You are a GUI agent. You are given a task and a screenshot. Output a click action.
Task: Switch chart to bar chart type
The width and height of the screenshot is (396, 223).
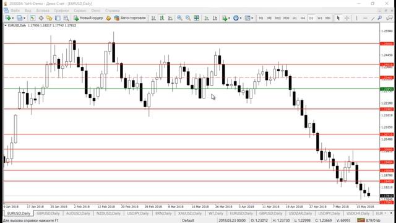click(x=153, y=18)
